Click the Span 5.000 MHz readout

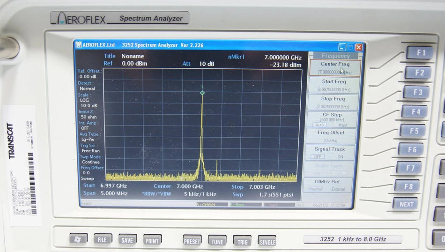(114, 193)
